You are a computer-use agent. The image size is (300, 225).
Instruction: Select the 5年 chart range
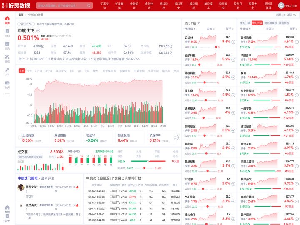tap(87, 71)
